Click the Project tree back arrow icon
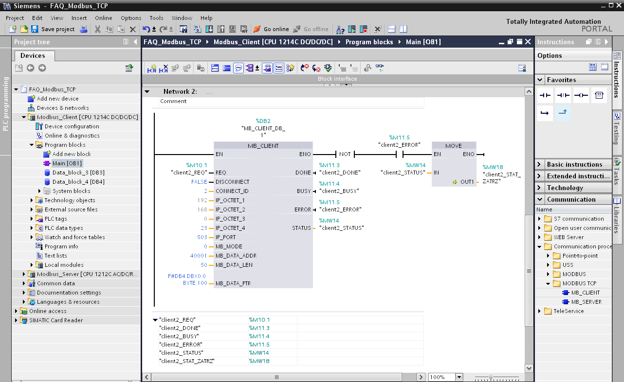624x382 pixels. pyautogui.click(x=30, y=68)
